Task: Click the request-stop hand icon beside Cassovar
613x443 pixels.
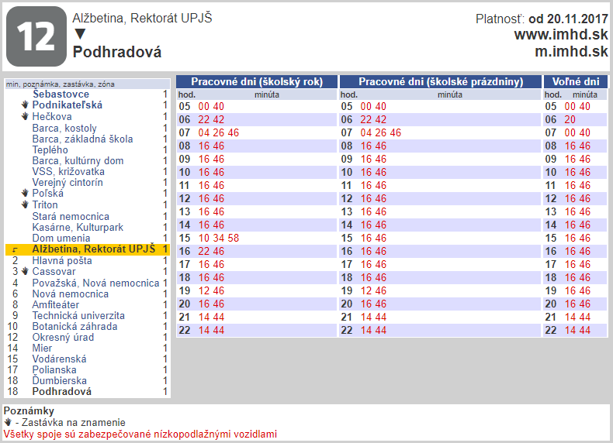Action: point(26,271)
